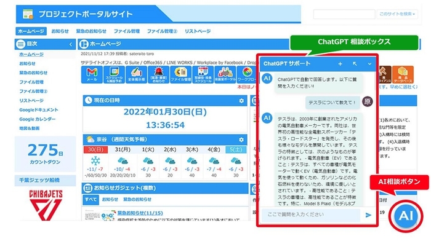Select the 5(土) weather forecast day
This screenshot has height=244, width=431.
236,149
